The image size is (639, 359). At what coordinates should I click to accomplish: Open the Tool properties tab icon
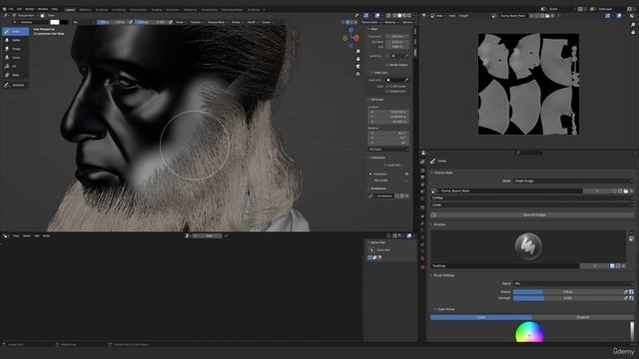422,162
